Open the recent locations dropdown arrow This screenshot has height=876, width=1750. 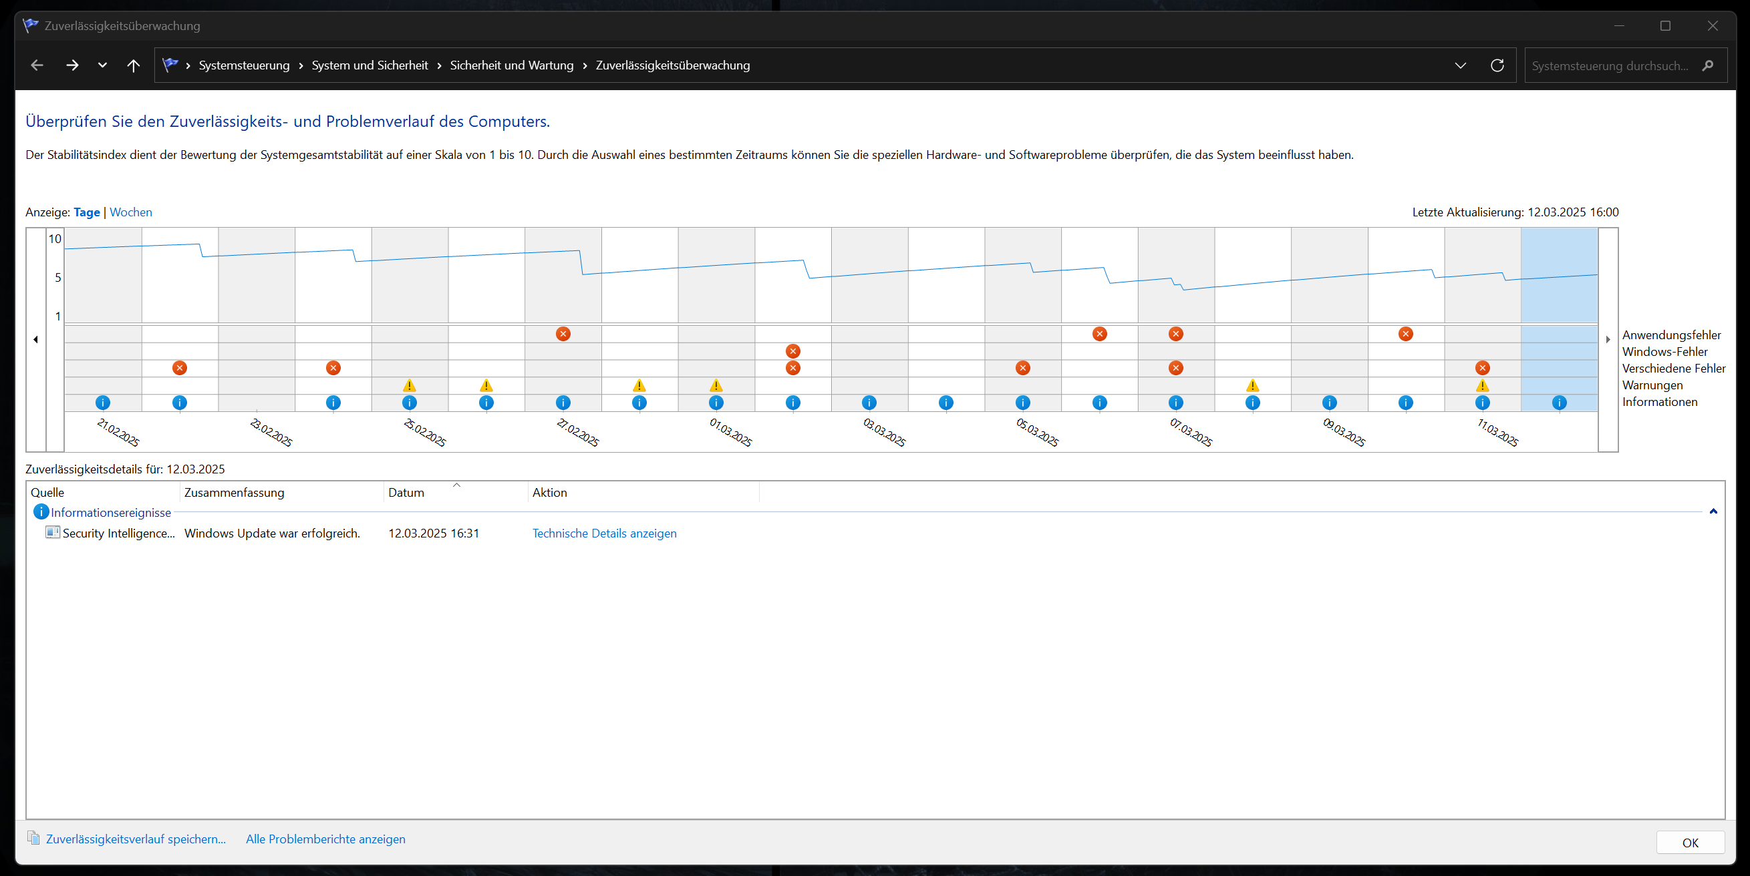click(103, 65)
